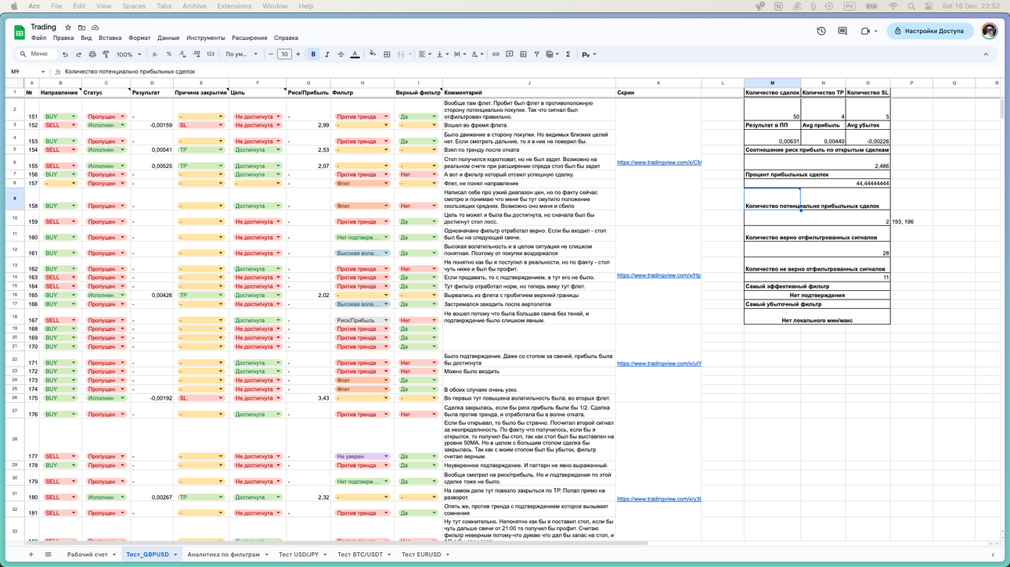This screenshot has height=567, width=1010.
Task: Add a new sheet with plus
Action: (31, 554)
